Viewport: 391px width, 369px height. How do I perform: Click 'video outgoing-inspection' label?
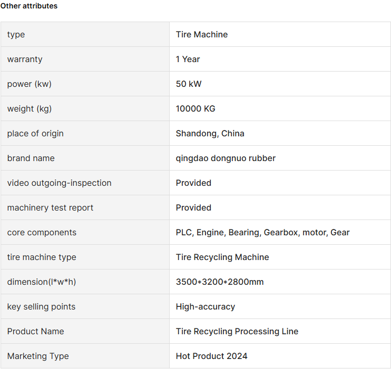[x=60, y=183]
